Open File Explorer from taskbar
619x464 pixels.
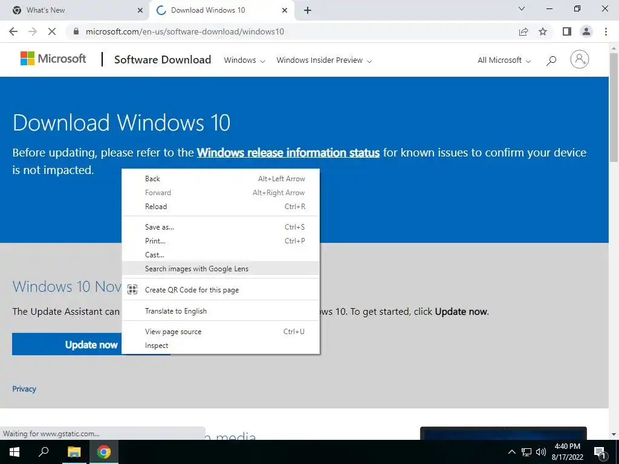[x=74, y=452]
